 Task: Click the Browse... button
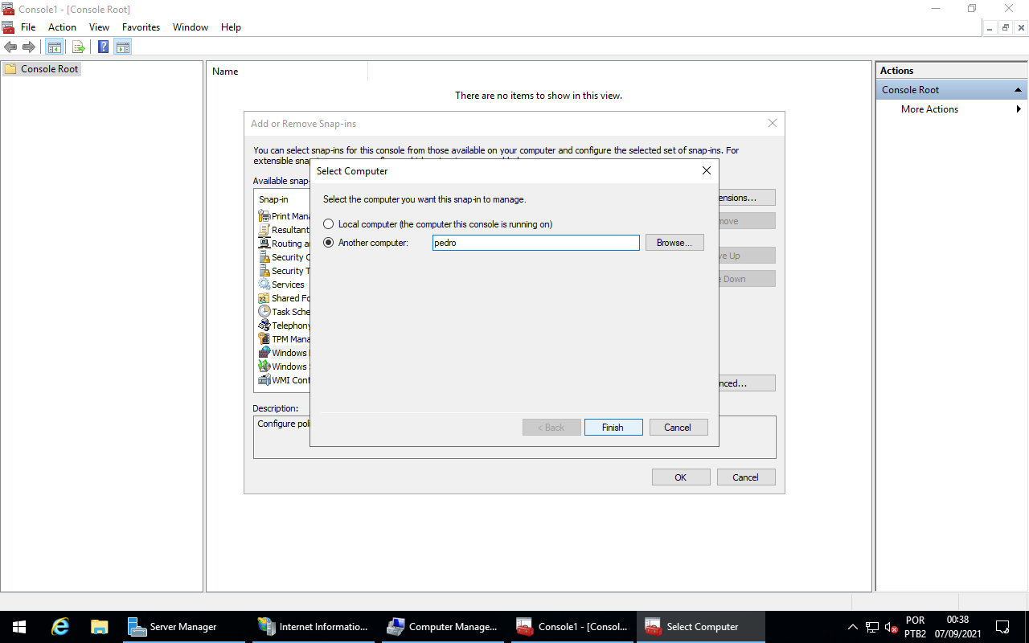(674, 243)
